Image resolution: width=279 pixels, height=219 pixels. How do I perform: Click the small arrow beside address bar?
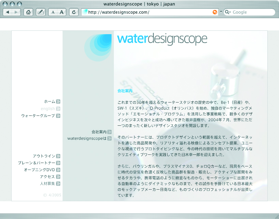221,12
